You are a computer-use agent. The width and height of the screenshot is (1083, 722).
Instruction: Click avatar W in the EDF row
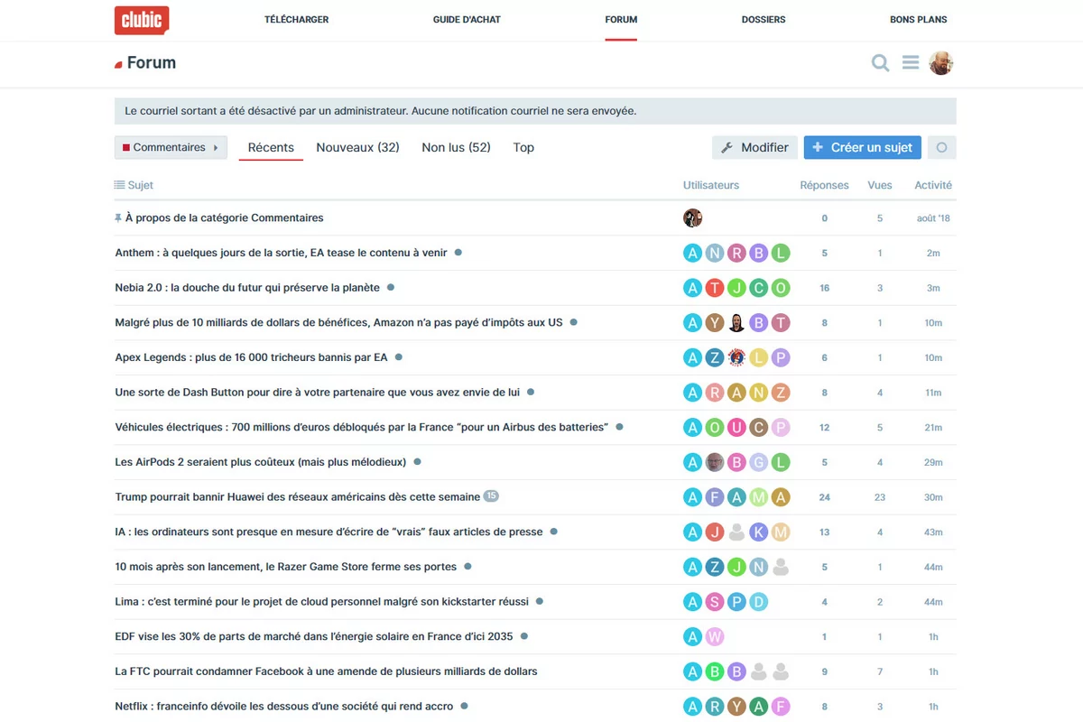715,636
